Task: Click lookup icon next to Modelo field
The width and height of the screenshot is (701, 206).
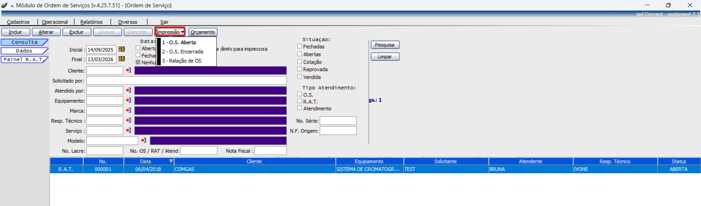Action: (144, 140)
